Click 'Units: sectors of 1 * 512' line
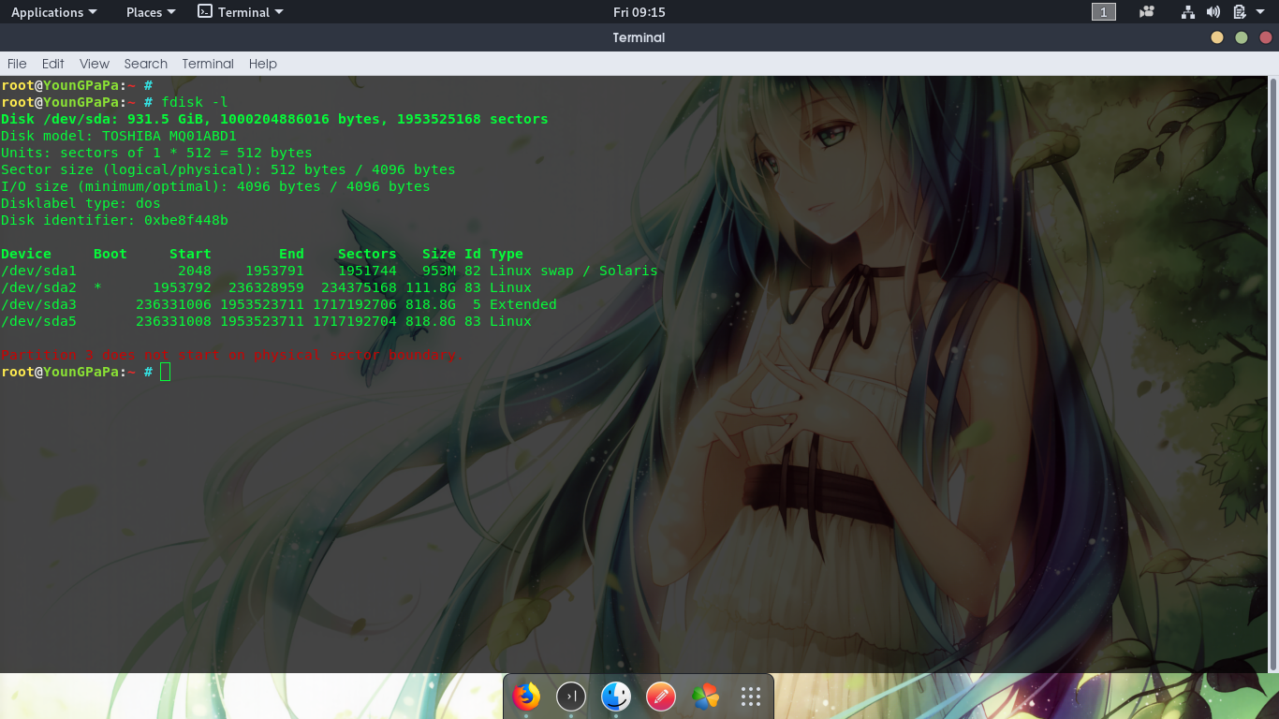This screenshot has width=1279, height=719. pyautogui.click(x=157, y=153)
